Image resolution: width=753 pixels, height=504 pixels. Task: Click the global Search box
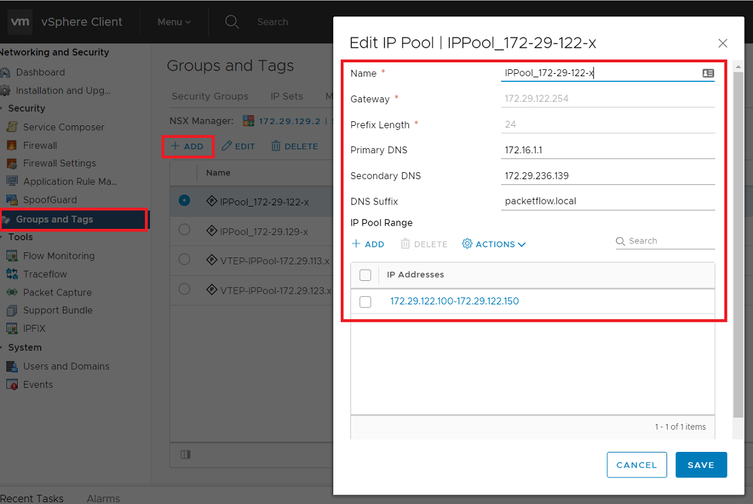[272, 22]
